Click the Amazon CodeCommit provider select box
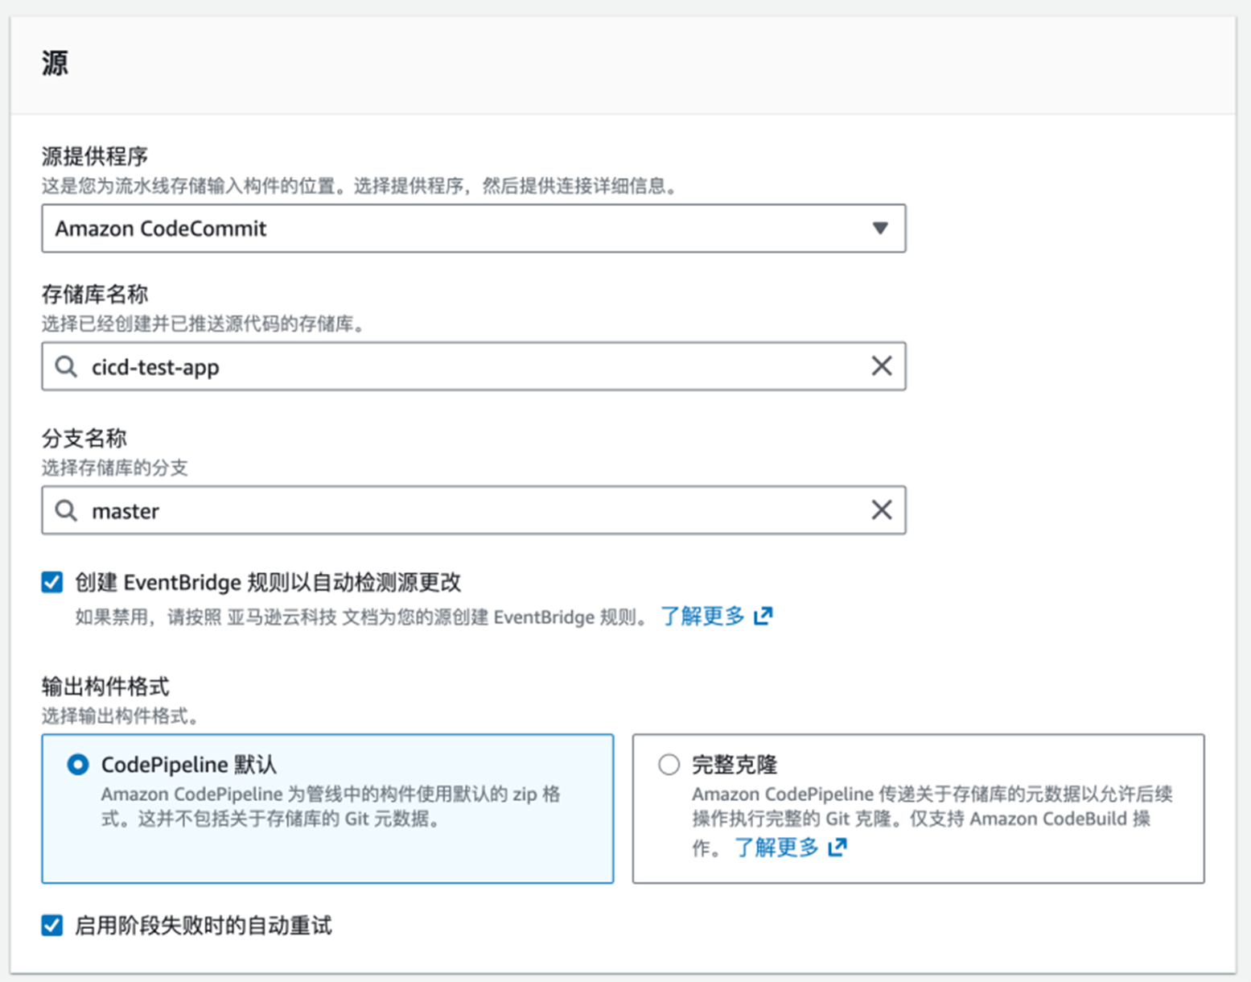This screenshot has height=982, width=1251. click(451, 229)
